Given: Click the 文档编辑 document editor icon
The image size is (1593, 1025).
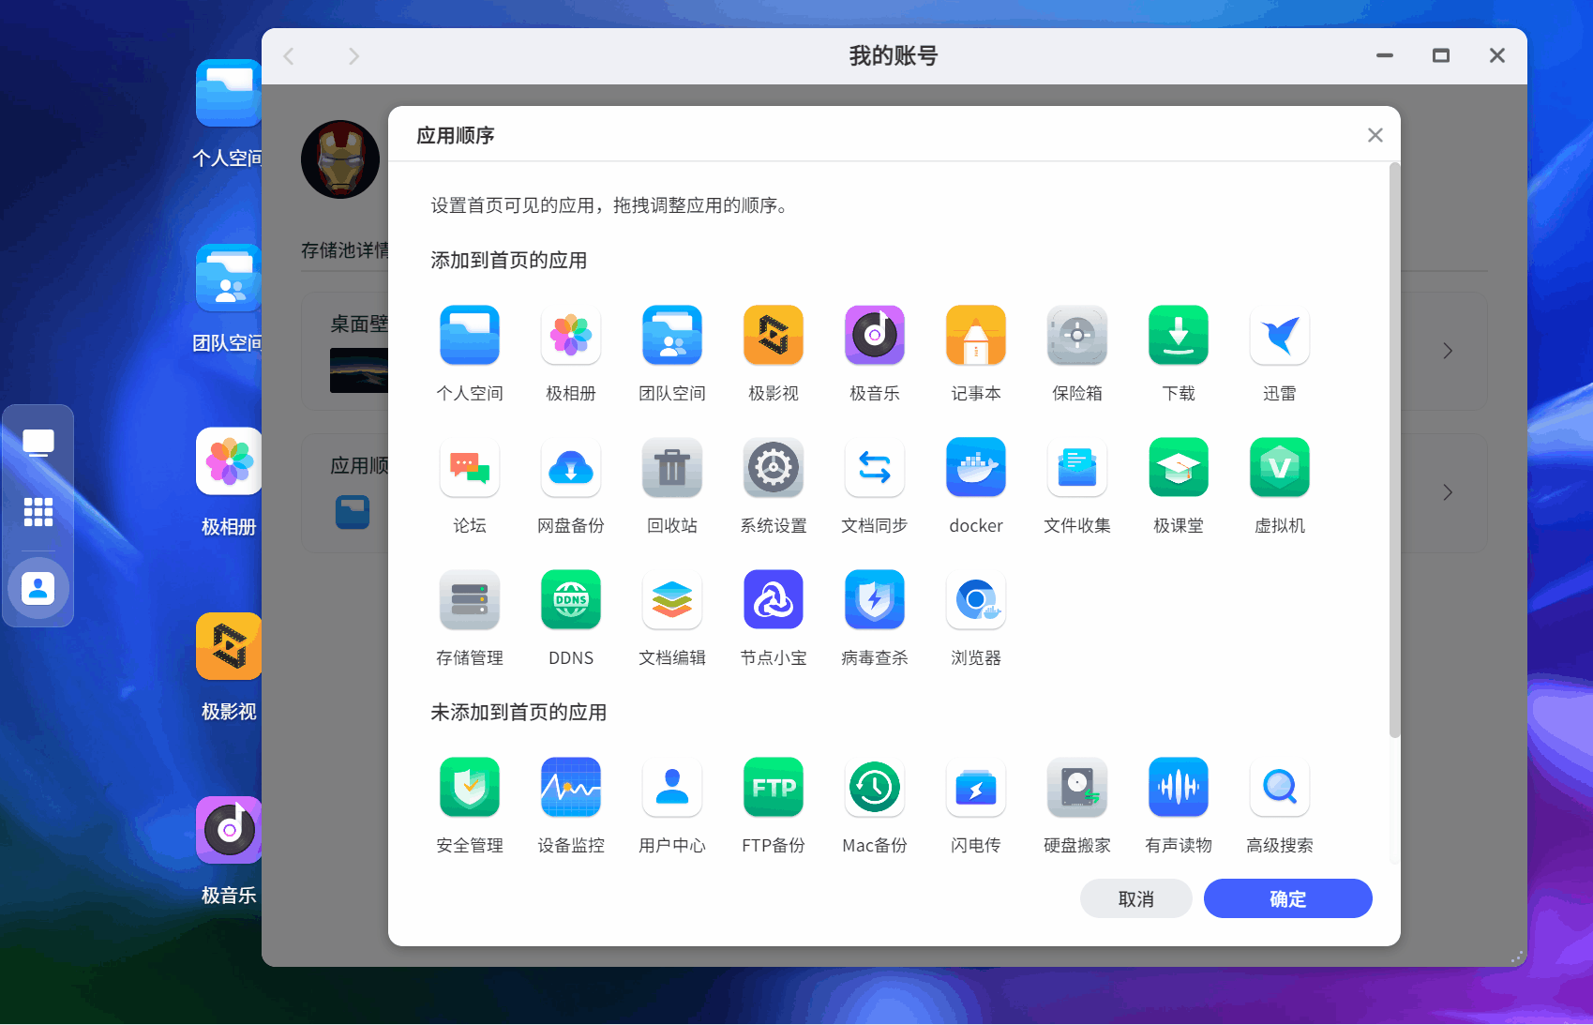Looking at the screenshot, I should (672, 599).
